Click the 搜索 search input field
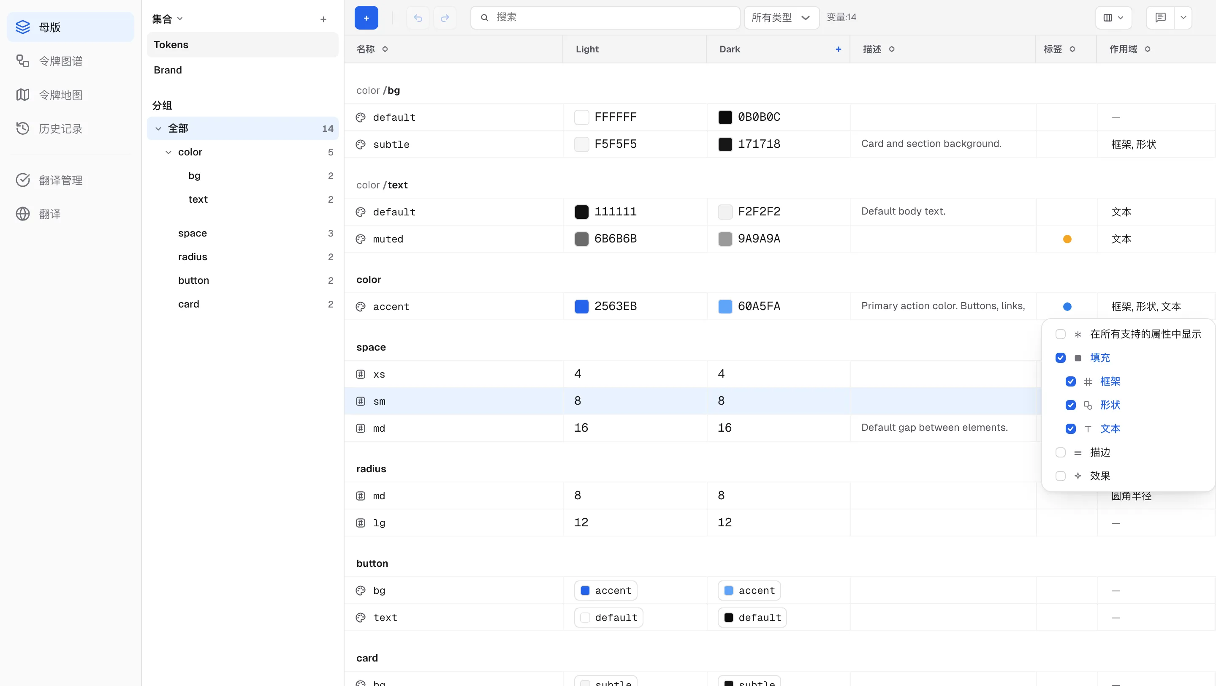 tap(605, 18)
